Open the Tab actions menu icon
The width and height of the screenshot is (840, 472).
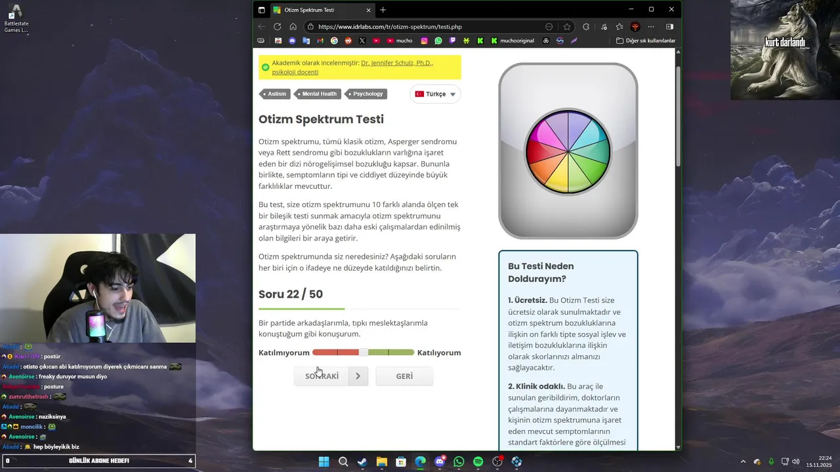point(261,10)
